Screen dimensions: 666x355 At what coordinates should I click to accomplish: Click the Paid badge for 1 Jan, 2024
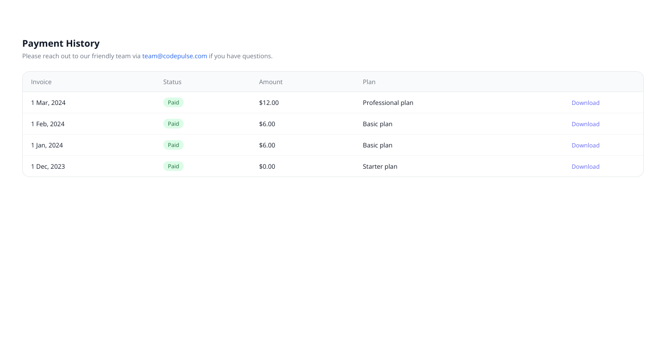pos(173,145)
